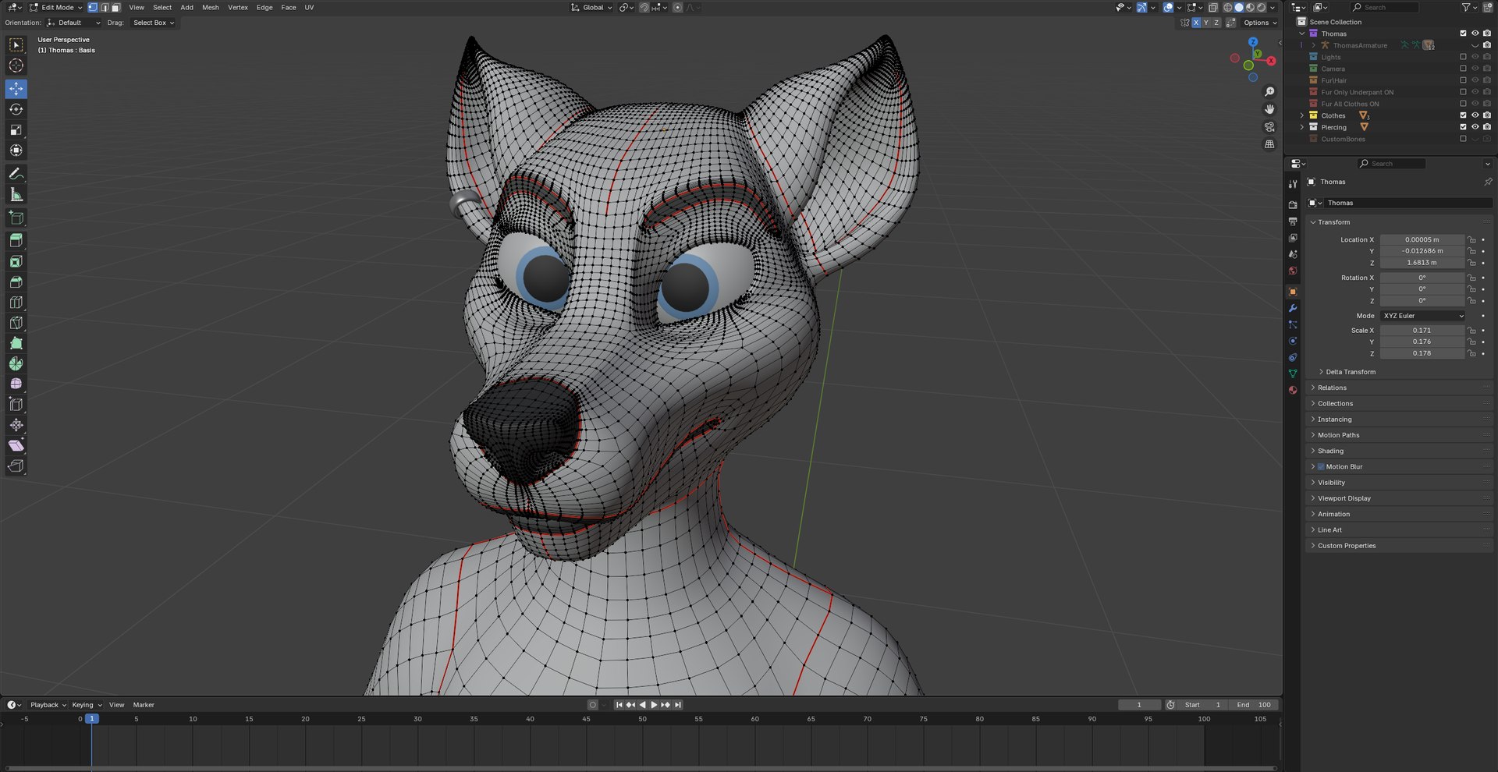Expand the Piercing collection
The image size is (1498, 772).
(1302, 127)
